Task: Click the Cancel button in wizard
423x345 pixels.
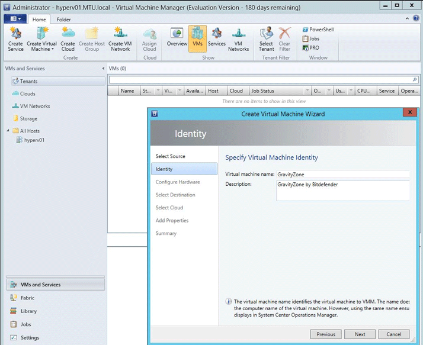Action: [x=394, y=334]
